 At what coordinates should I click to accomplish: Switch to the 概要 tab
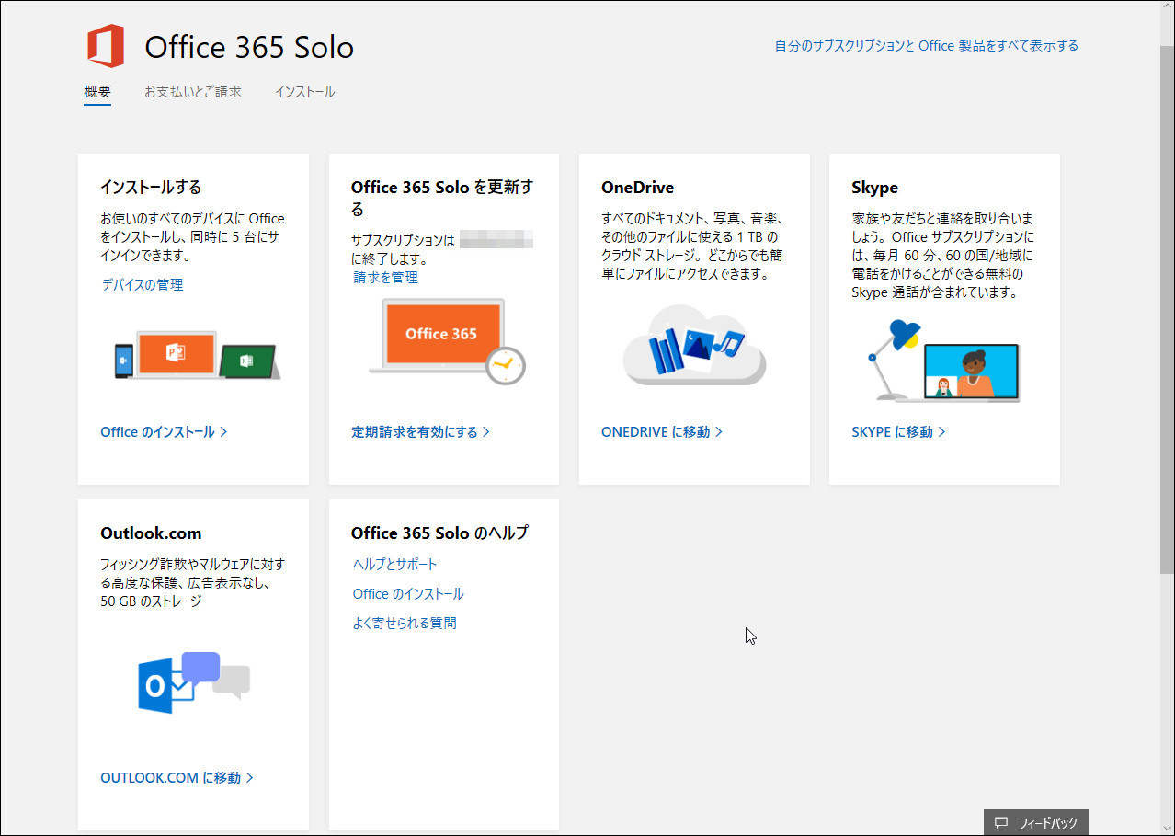(97, 92)
